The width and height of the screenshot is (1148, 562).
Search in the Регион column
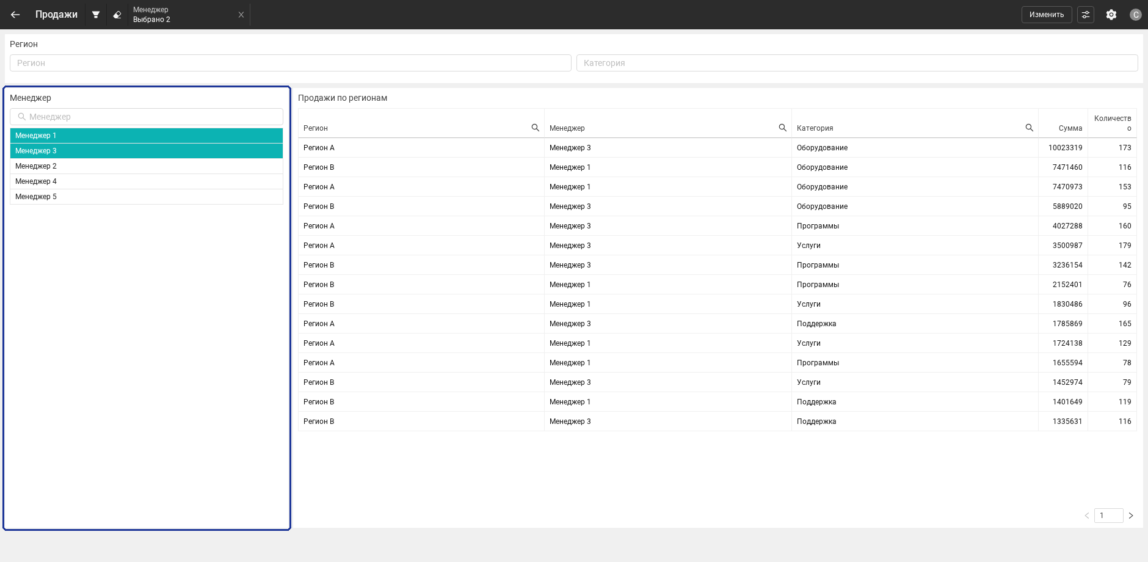pyautogui.click(x=536, y=128)
